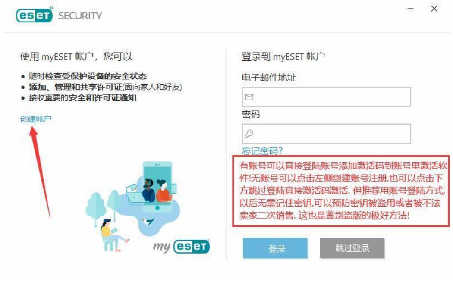
Task: Click the phone illustration with two people
Action: tap(158, 186)
